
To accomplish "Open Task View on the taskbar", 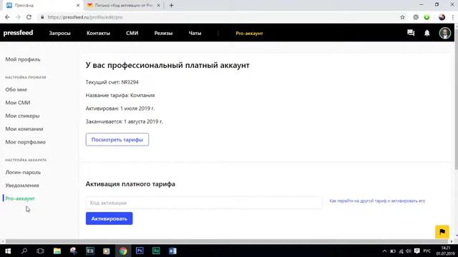I will pyautogui.click(x=40, y=251).
